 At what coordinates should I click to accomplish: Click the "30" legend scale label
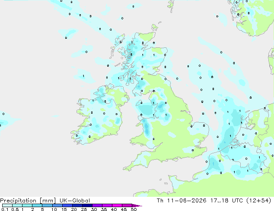pos(94,209)
